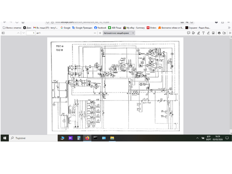Open Firefox from the taskbar
The width and height of the screenshot is (232, 174).
(87, 138)
